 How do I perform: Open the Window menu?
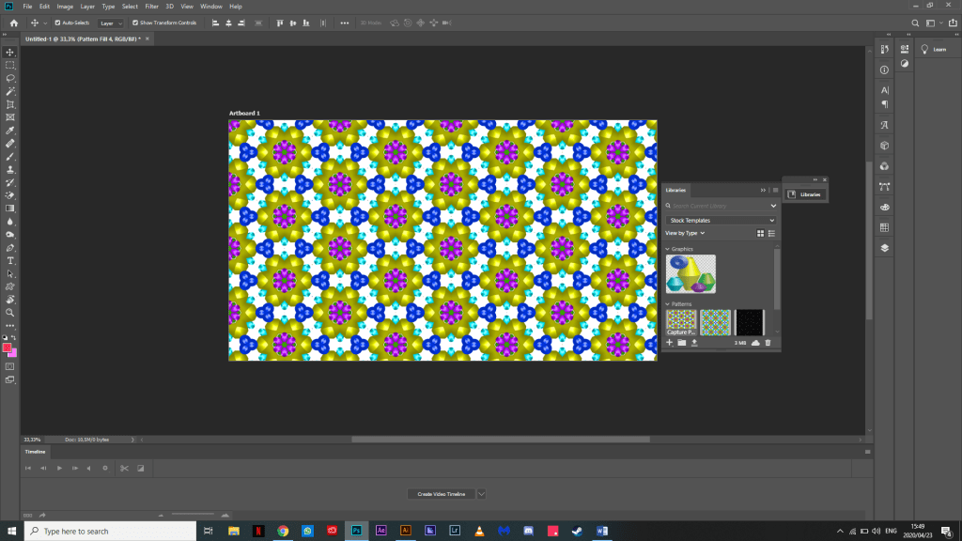211,7
